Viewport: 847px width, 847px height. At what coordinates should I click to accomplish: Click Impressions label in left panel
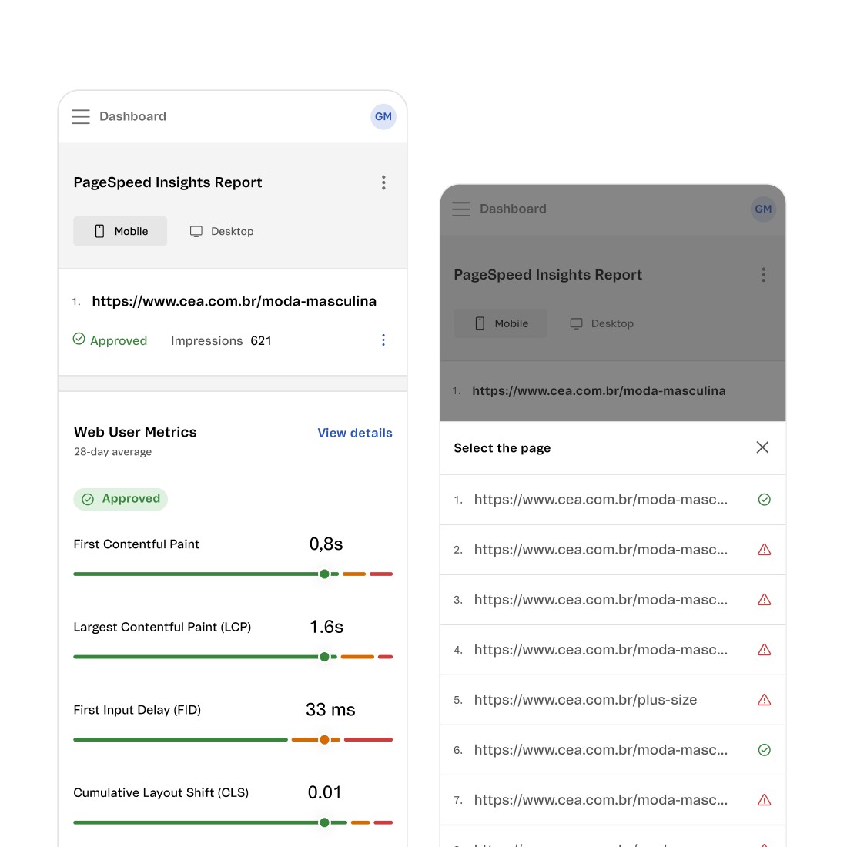[x=207, y=341]
